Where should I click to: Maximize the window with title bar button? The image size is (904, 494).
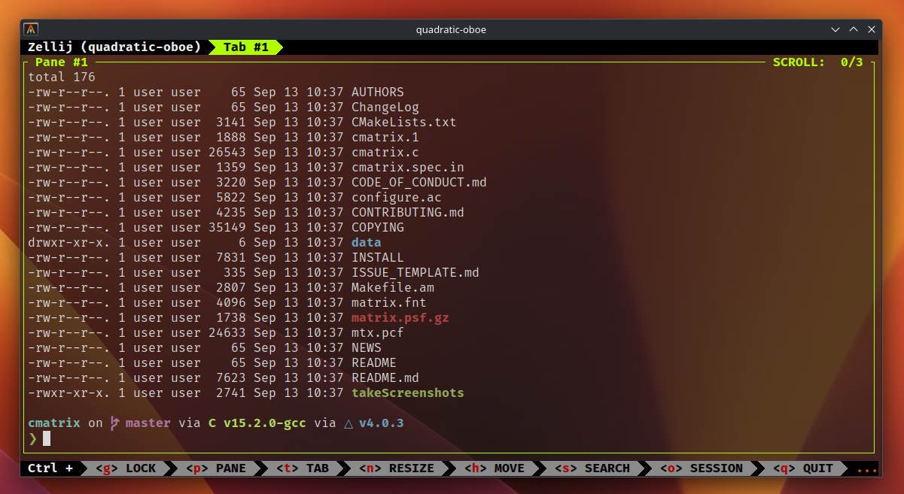click(x=854, y=29)
